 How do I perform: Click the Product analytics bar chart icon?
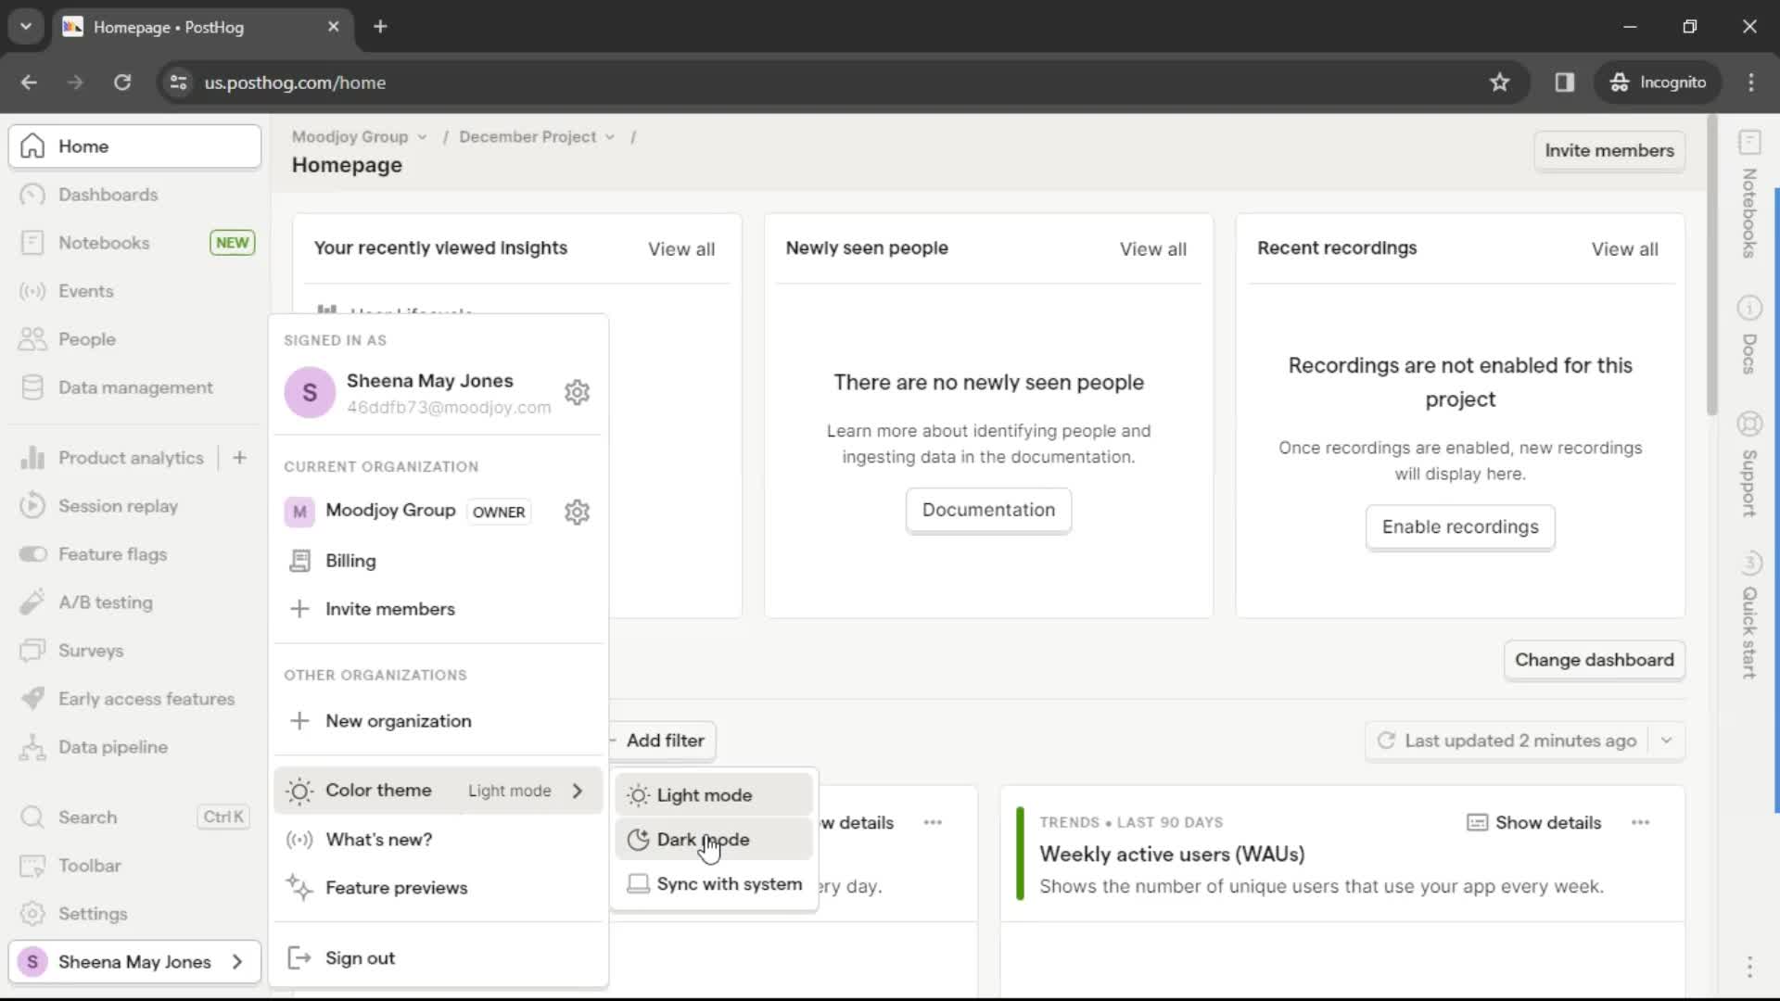[x=32, y=458]
